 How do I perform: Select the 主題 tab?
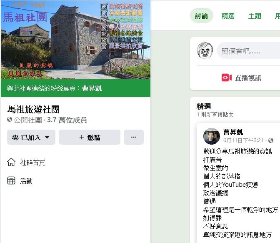coord(255,16)
